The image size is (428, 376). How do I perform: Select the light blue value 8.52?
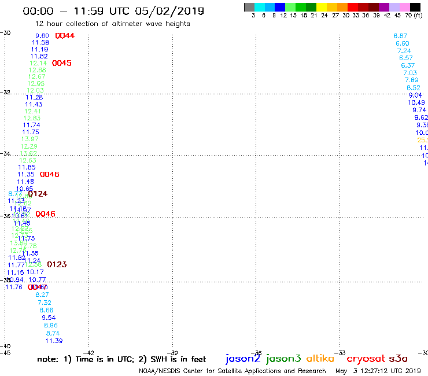(x=414, y=88)
